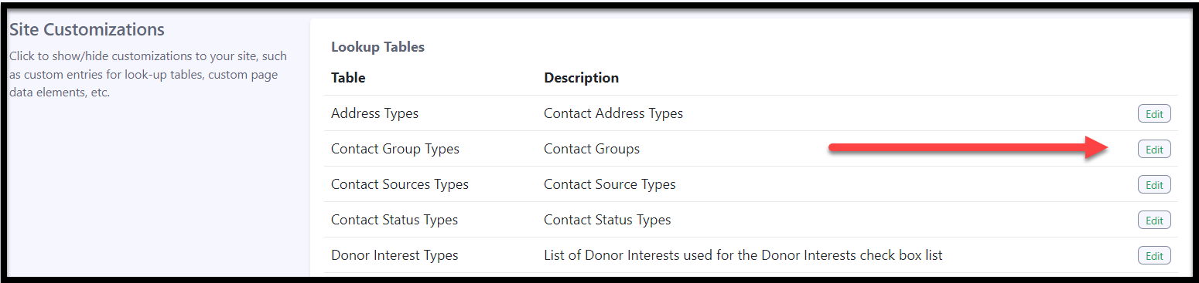Click the Lookup Tables heading
Image resolution: width=1199 pixels, height=283 pixels.
pyautogui.click(x=377, y=47)
